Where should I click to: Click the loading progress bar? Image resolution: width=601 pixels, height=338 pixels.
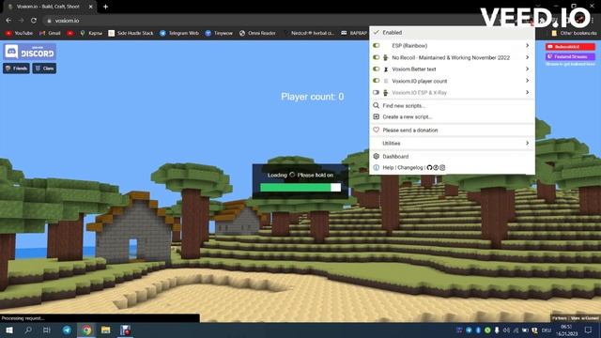(x=300, y=188)
